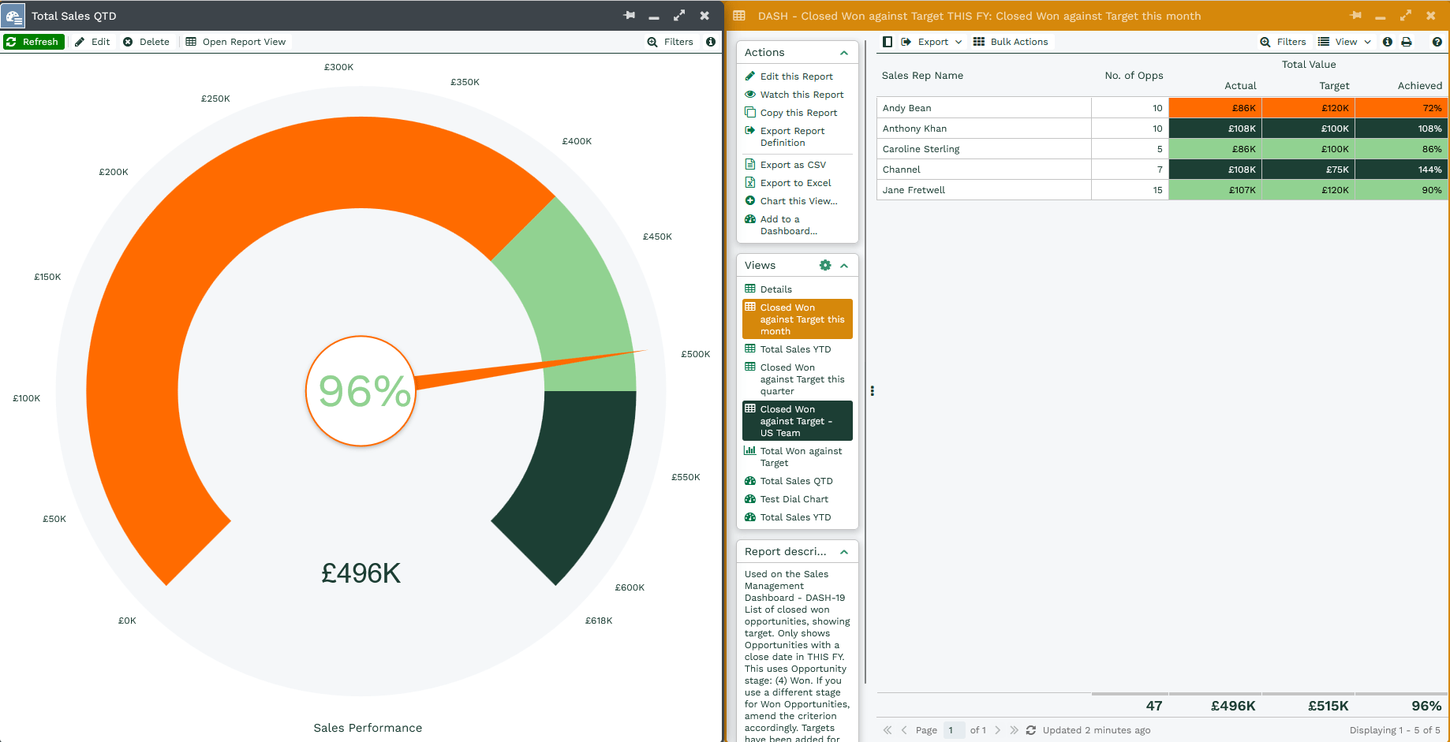Select the Total Sales YTD table view
The width and height of the screenshot is (1450, 742).
click(795, 349)
